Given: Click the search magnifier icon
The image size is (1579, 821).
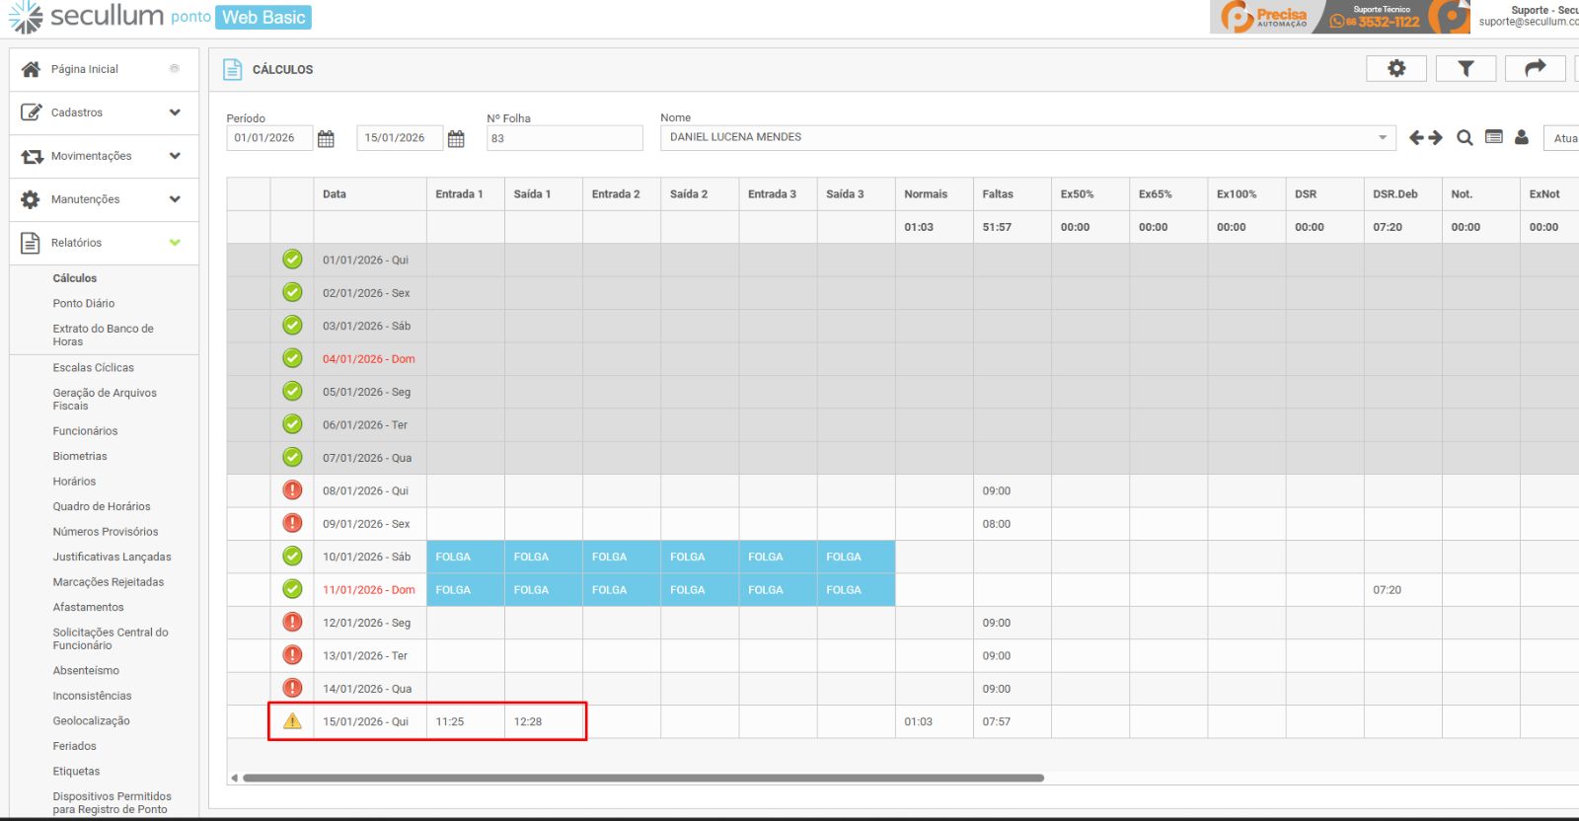Looking at the screenshot, I should (1465, 138).
